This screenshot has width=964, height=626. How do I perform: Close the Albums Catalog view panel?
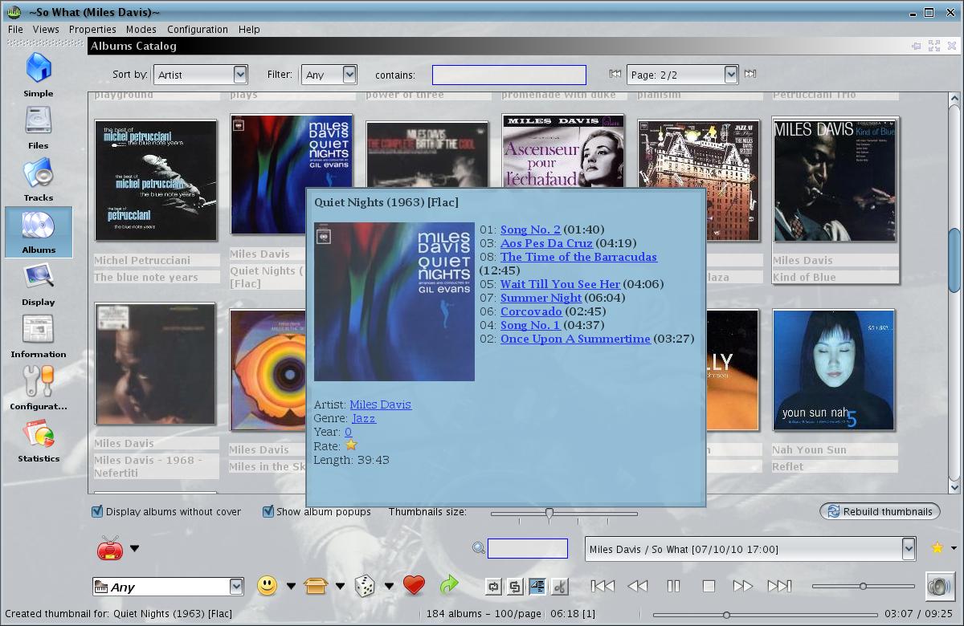(951, 46)
